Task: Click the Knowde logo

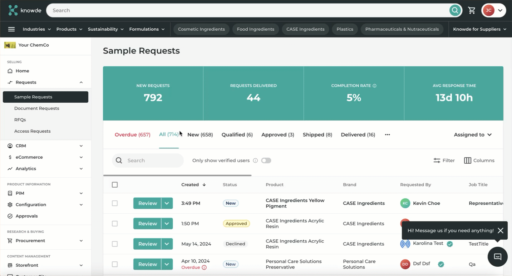Action: click(25, 10)
